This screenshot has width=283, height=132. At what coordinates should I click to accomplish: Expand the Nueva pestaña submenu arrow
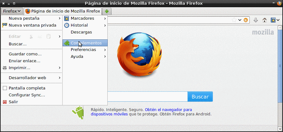coord(59,18)
